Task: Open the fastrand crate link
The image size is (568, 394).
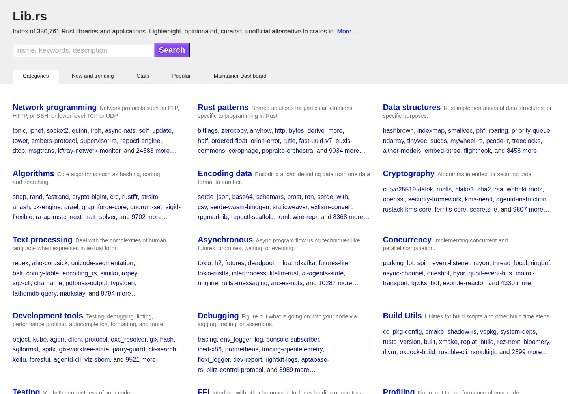Action: click(x=57, y=197)
